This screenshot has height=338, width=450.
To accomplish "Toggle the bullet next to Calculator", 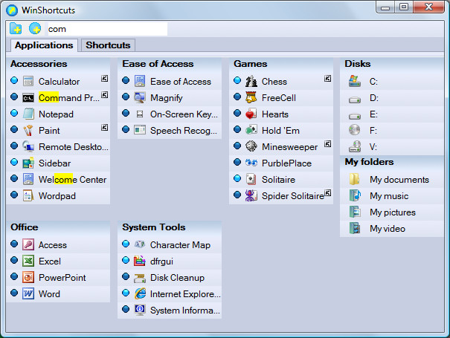I will click(14, 80).
